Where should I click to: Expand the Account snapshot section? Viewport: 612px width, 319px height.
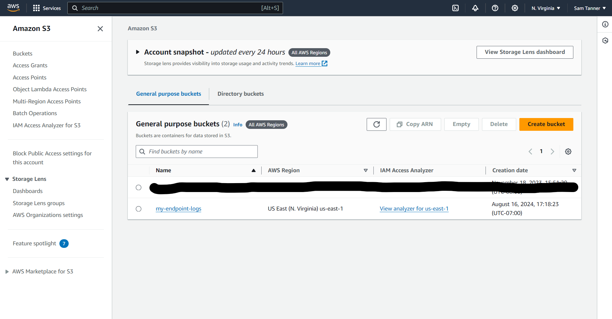pyautogui.click(x=138, y=52)
